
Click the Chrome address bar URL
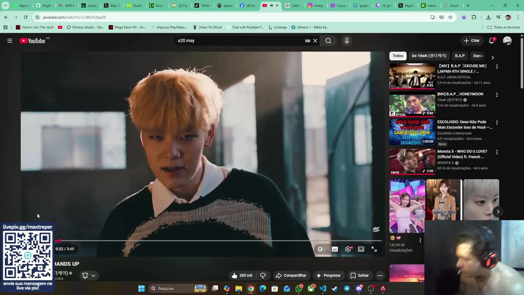(x=74, y=17)
